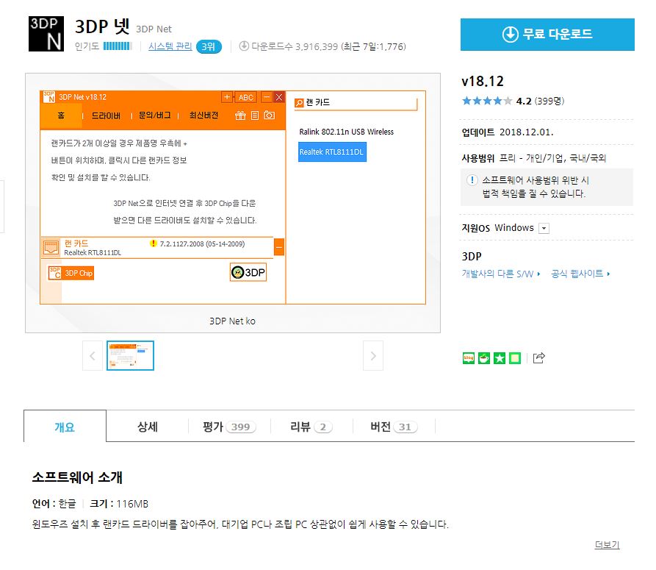Image resolution: width=656 pixels, height=570 pixels.
Task: Expand the 지원OS Windows dropdown
Action: [544, 228]
